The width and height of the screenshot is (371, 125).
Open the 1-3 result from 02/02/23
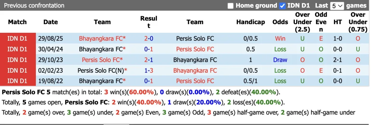(149, 71)
